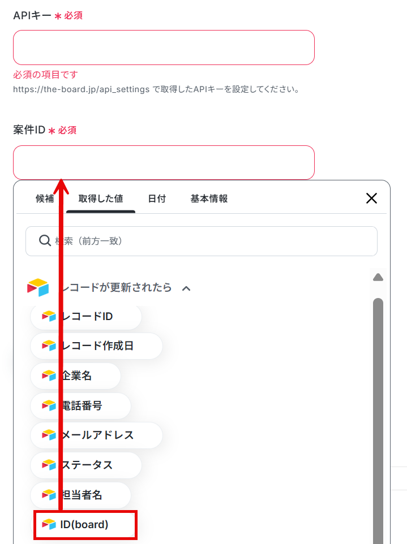407x544 pixels.
Task: Choose the 電話番号 value chip
Action: 81,405
